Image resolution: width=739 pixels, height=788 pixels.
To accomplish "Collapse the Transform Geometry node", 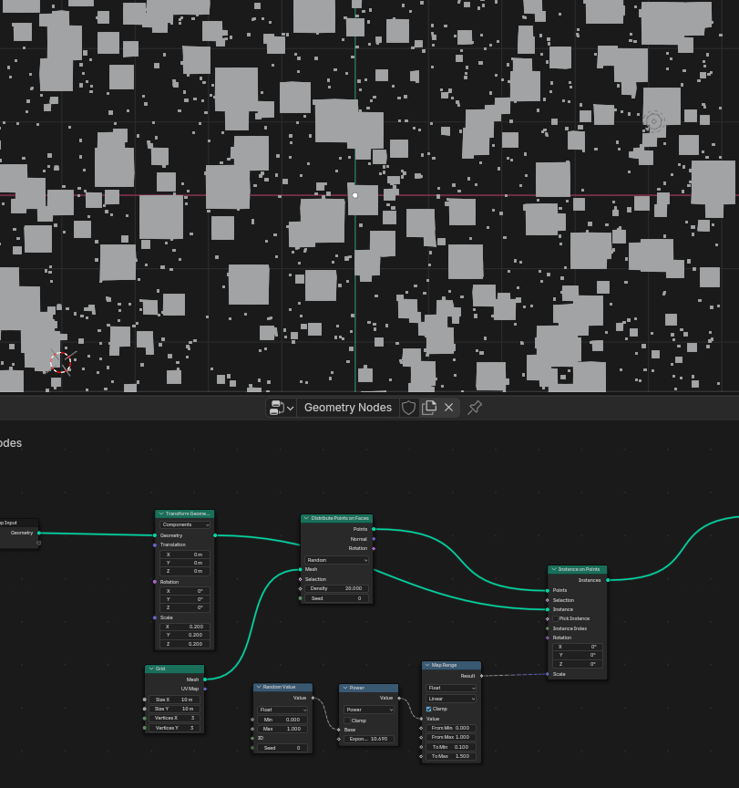I will pyautogui.click(x=161, y=513).
